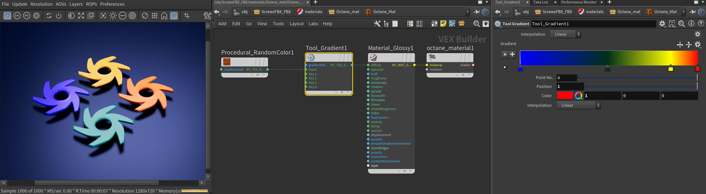Screen dimensions: 706x194
Task: Toggle the eye display options in network editor
Action: pyautogui.click(x=486, y=24)
